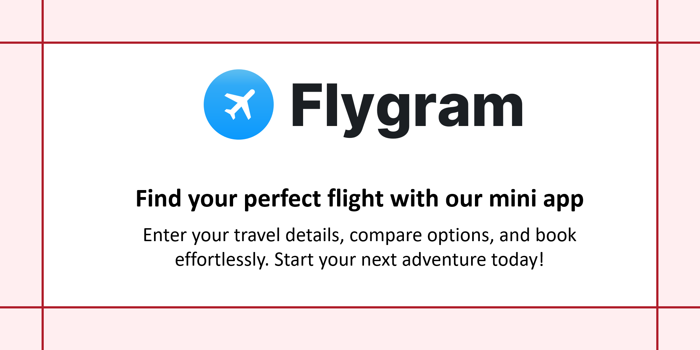Click the pink margin below the bottom guide
The height and width of the screenshot is (350, 700).
pos(350,329)
